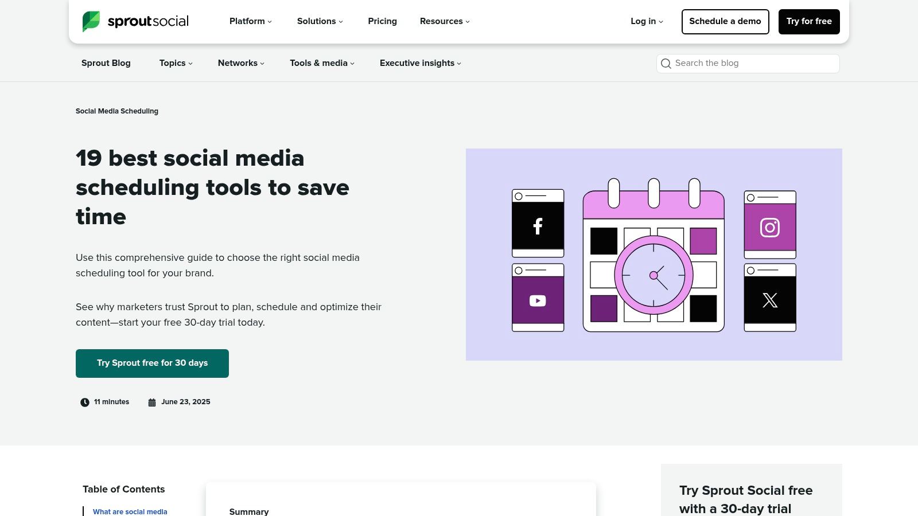Click the article hero illustration
Viewport: 918px width, 516px height.
[x=654, y=255]
